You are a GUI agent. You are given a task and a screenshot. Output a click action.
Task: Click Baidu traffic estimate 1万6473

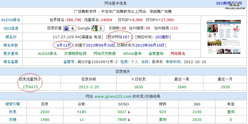click(x=30, y=87)
